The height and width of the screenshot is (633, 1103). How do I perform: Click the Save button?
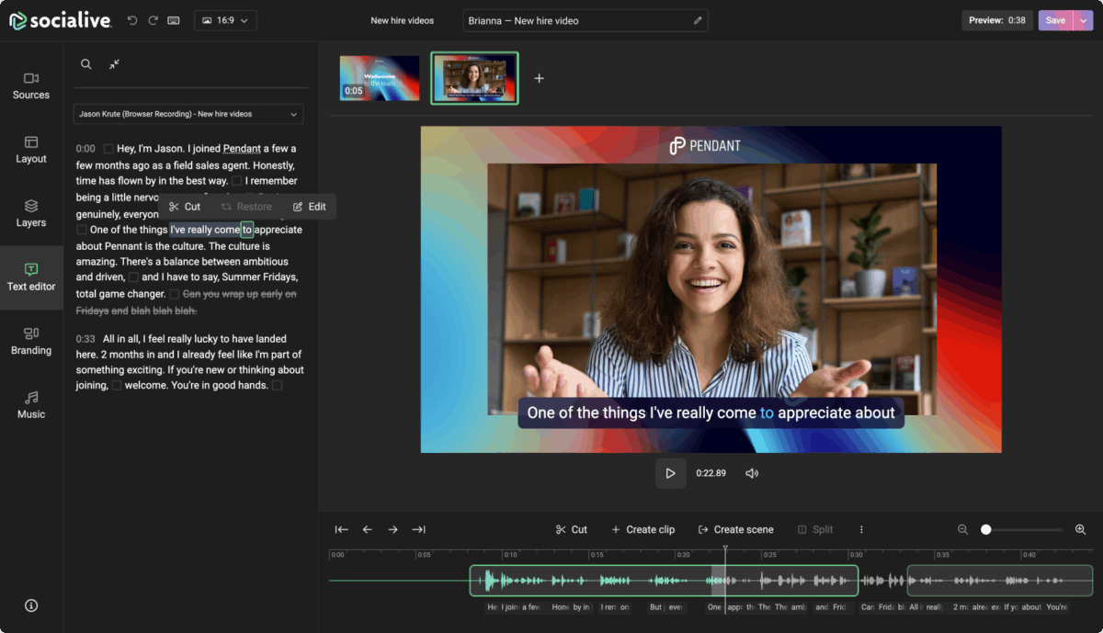tap(1055, 20)
